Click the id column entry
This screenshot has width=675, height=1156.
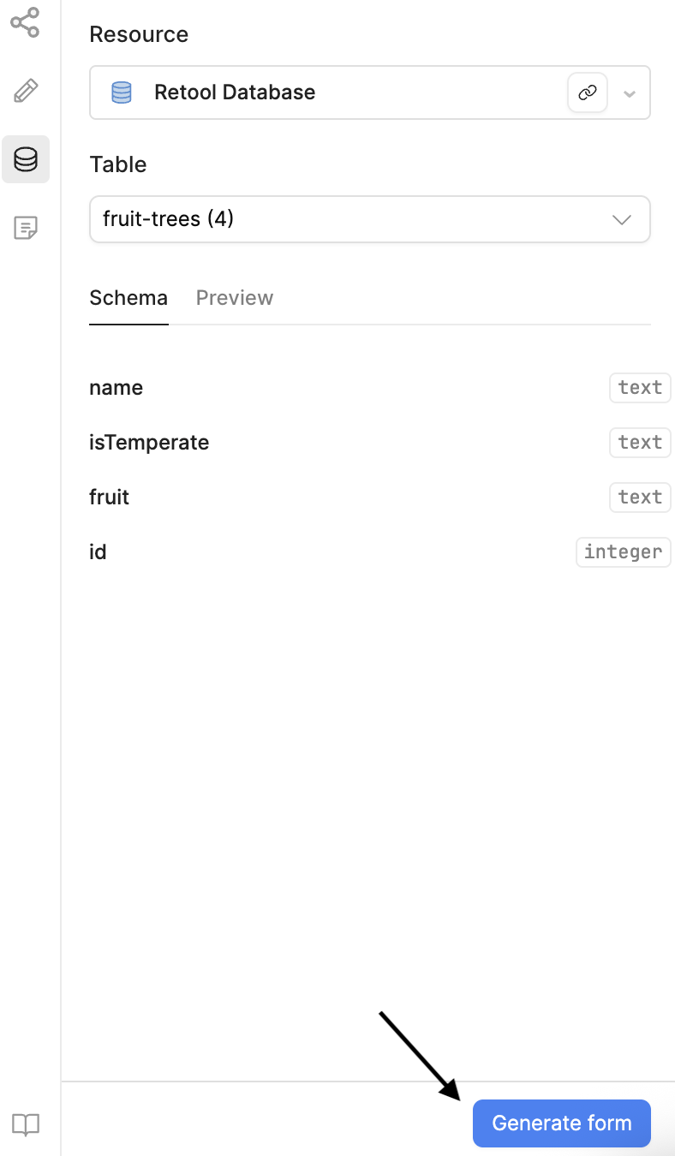pos(99,552)
